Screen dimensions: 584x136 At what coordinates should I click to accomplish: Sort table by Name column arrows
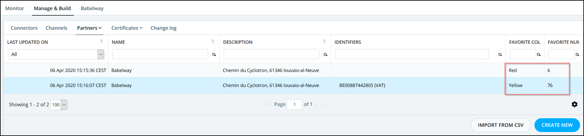(213, 41)
